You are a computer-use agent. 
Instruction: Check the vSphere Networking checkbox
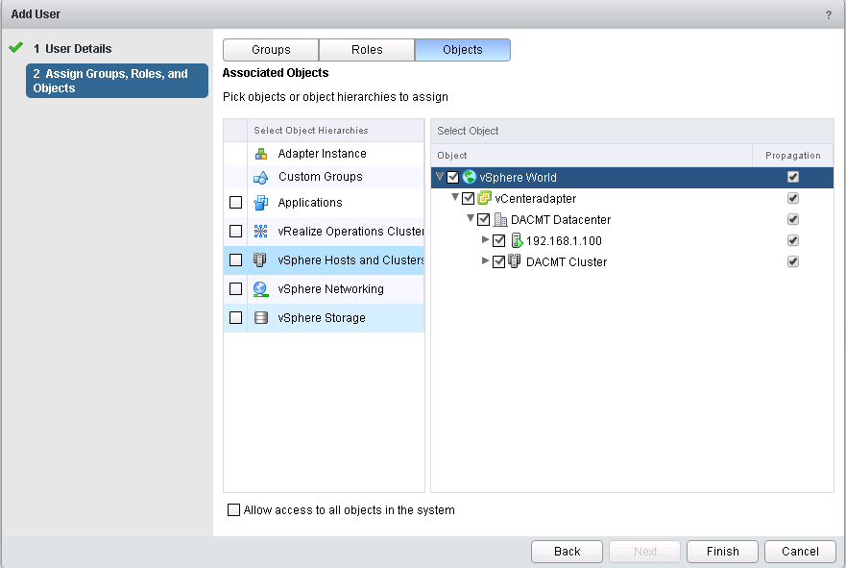tap(236, 289)
